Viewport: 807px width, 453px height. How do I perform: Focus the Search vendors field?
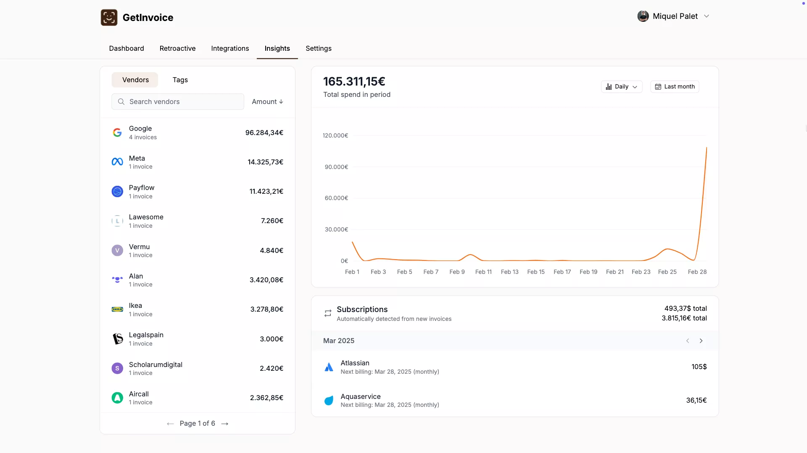(178, 102)
